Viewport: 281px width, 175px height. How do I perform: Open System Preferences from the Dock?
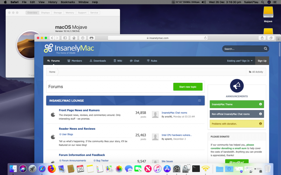(x=176, y=169)
